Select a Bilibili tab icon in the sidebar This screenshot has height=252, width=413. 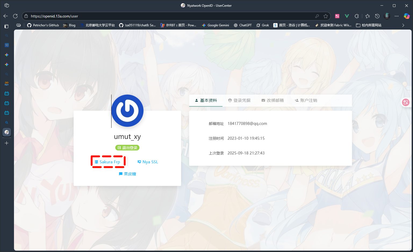pyautogui.click(x=6, y=93)
